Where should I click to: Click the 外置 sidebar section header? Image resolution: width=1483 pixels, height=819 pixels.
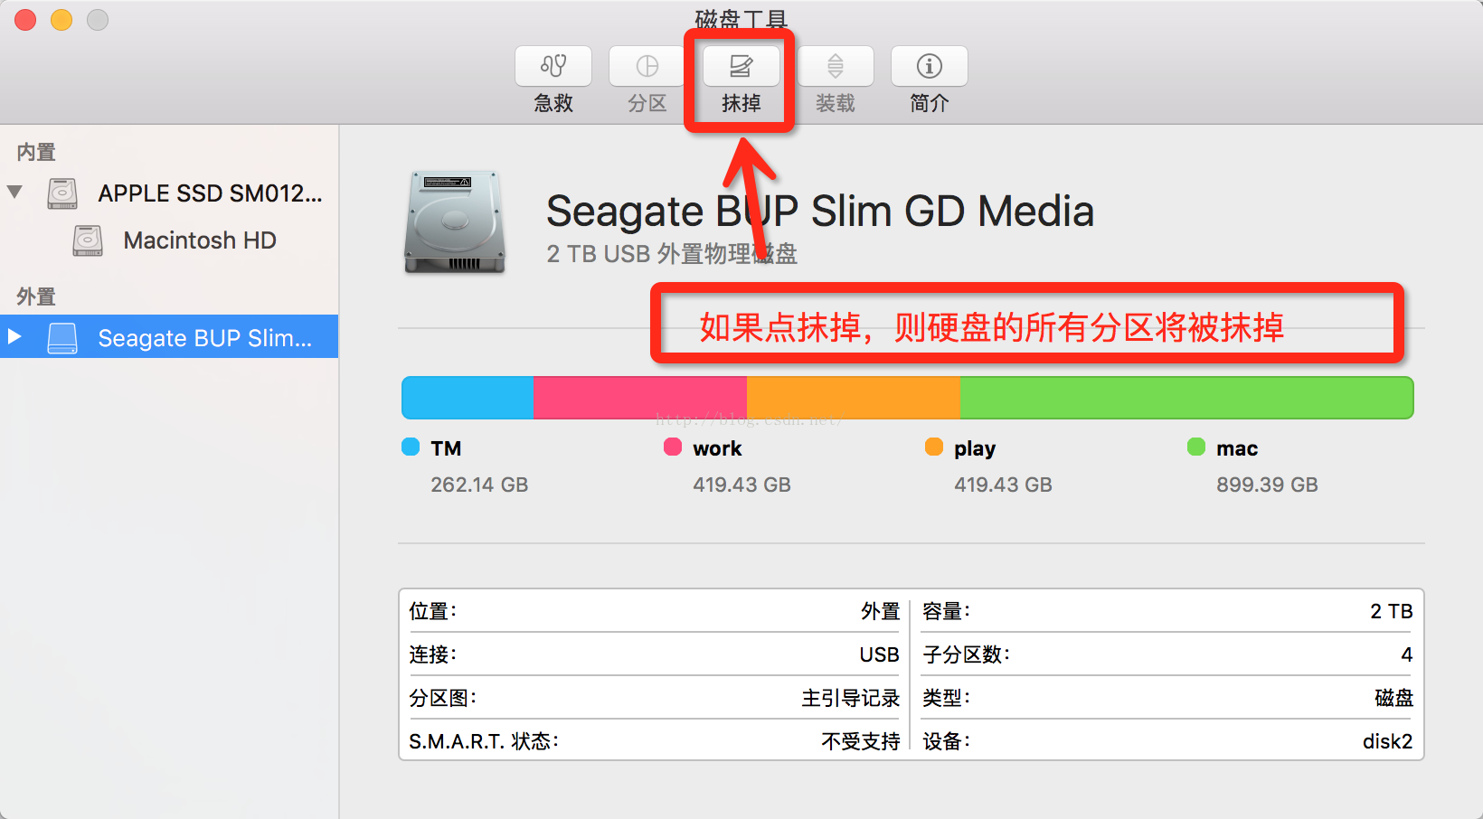click(36, 297)
